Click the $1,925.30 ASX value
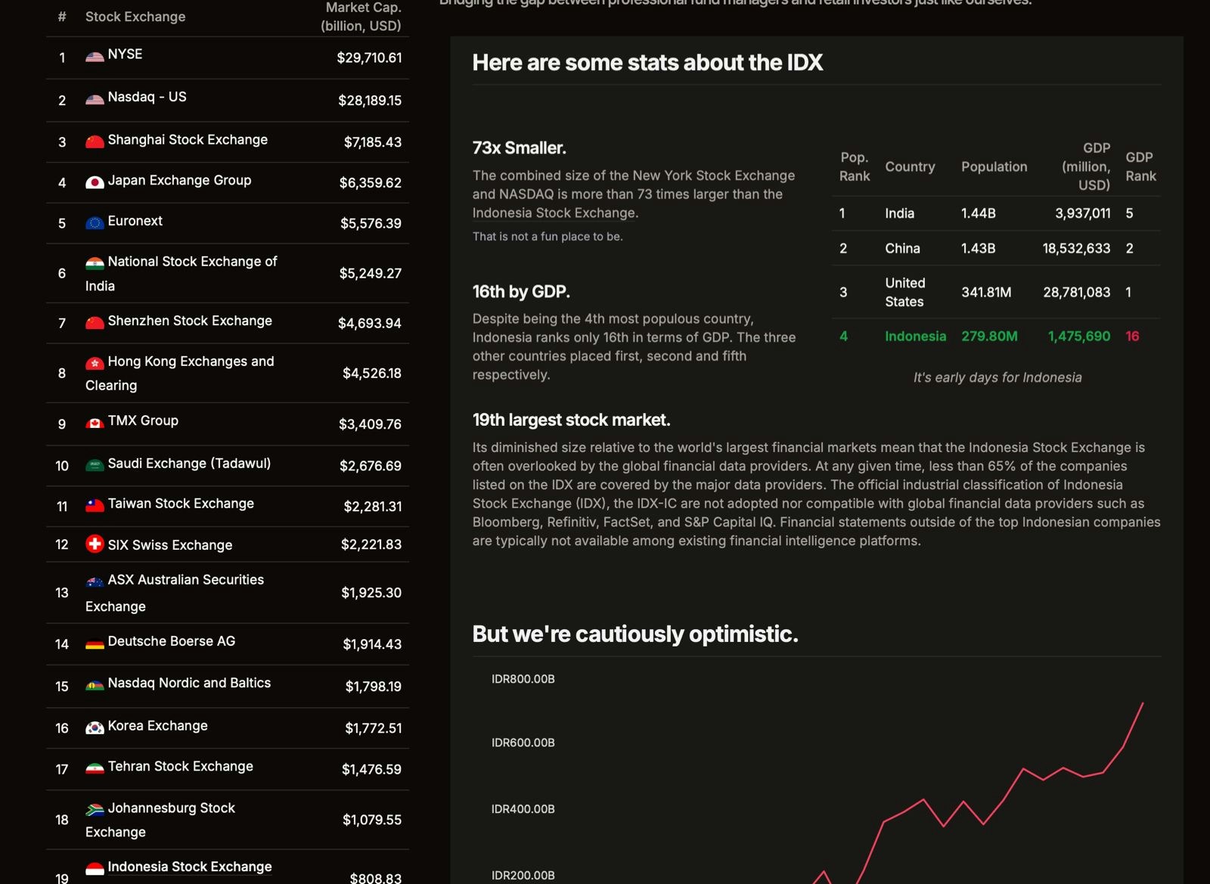Viewport: 1210px width, 884px height. (x=371, y=592)
